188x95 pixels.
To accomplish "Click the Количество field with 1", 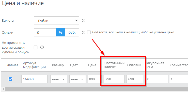I will 179,79.
